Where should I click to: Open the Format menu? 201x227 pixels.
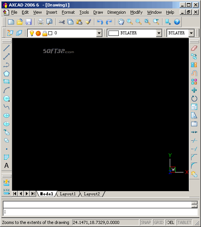68,12
